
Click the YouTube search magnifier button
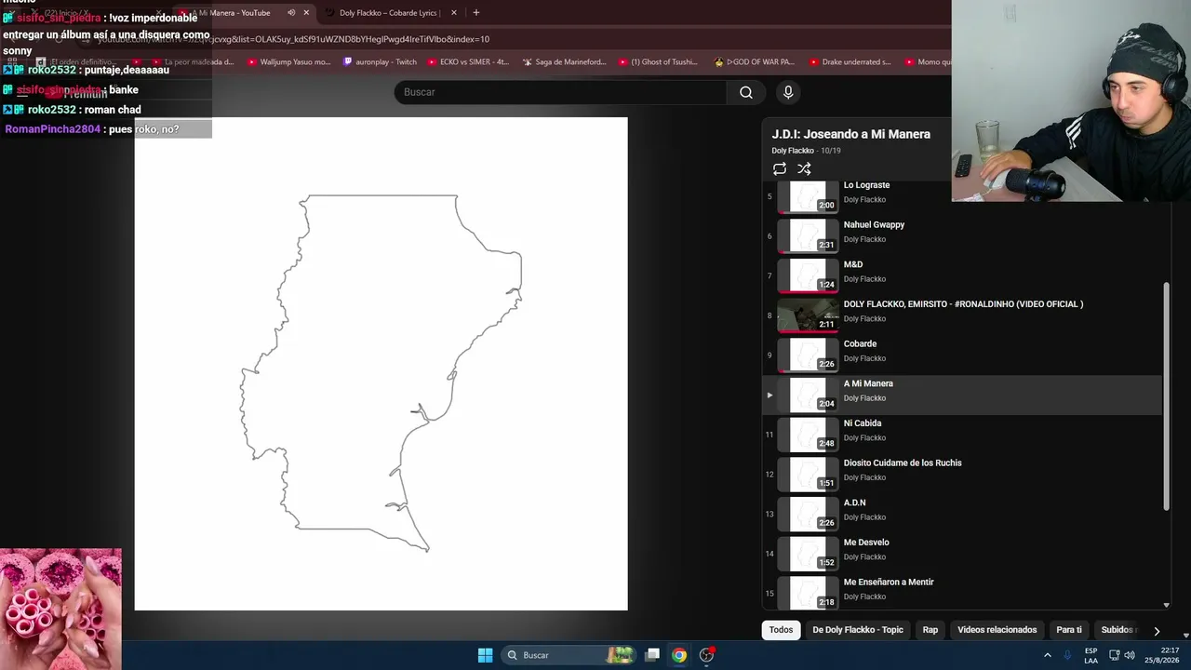746,92
